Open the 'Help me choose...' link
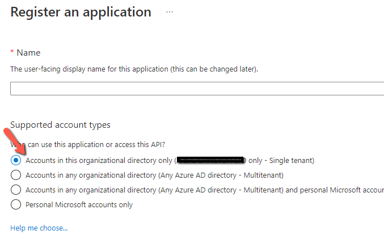The height and width of the screenshot is (247, 384). (39, 228)
